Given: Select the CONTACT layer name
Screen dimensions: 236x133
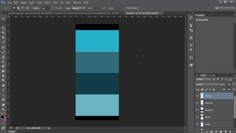Looking at the screenshot, I should tap(209, 103).
